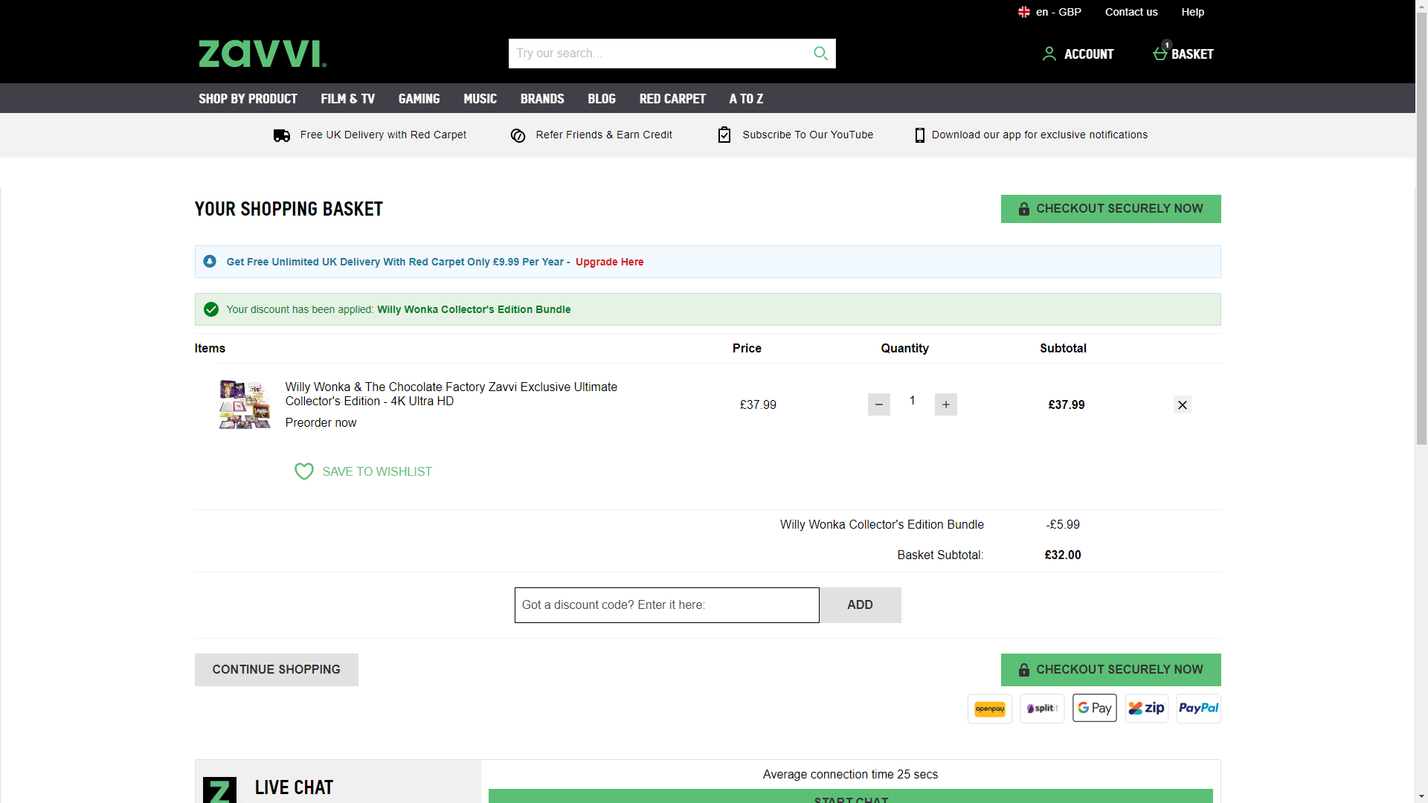Viewport: 1428px width, 803px height.
Task: Decrease quantity with the minus button
Action: click(x=879, y=404)
